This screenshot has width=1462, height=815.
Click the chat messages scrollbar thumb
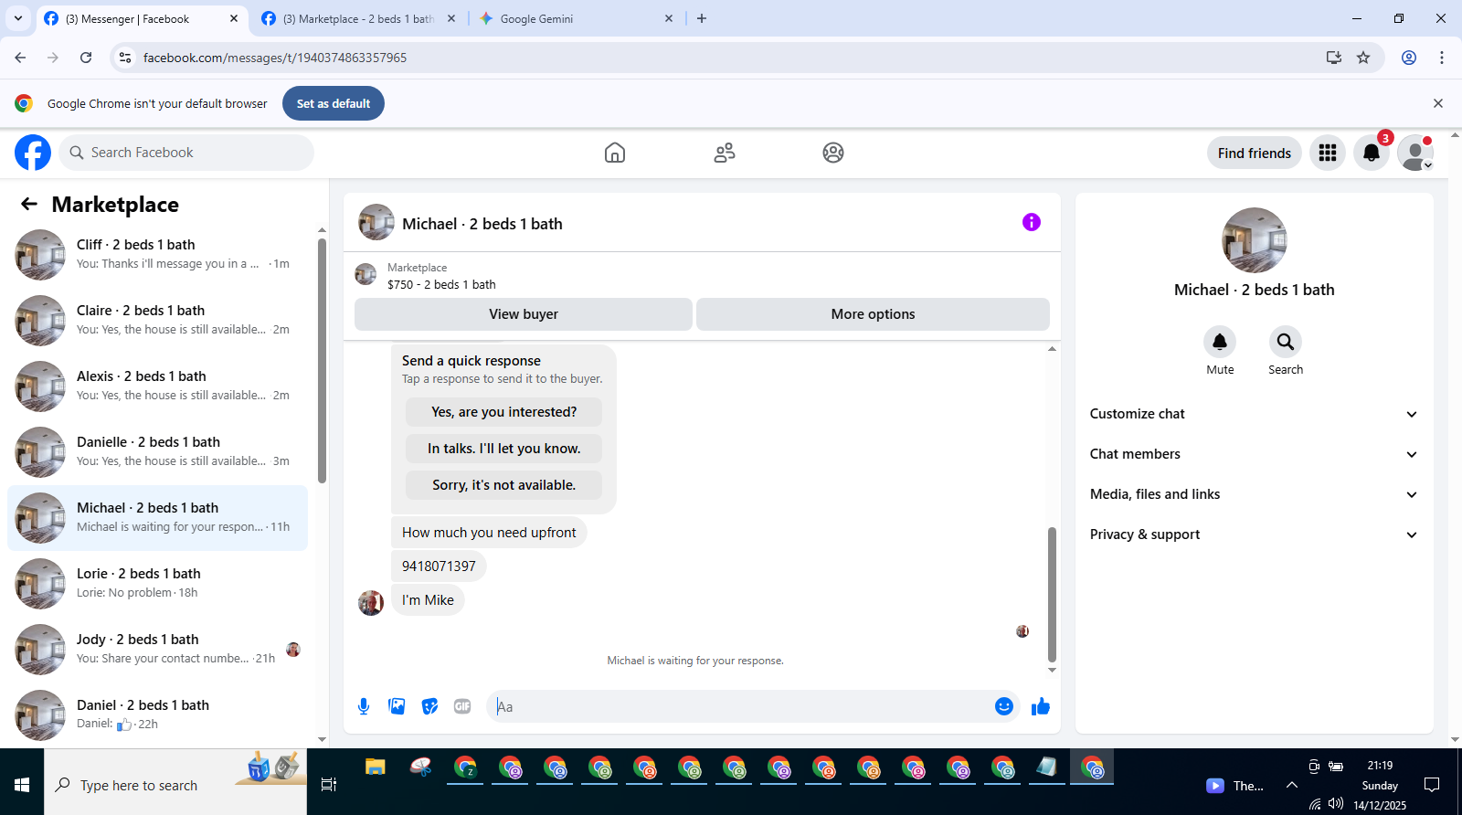[x=1052, y=594]
